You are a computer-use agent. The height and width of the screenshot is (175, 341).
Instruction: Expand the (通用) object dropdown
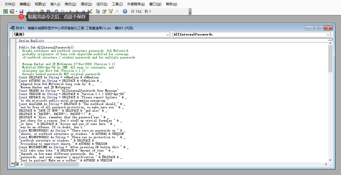point(168,35)
